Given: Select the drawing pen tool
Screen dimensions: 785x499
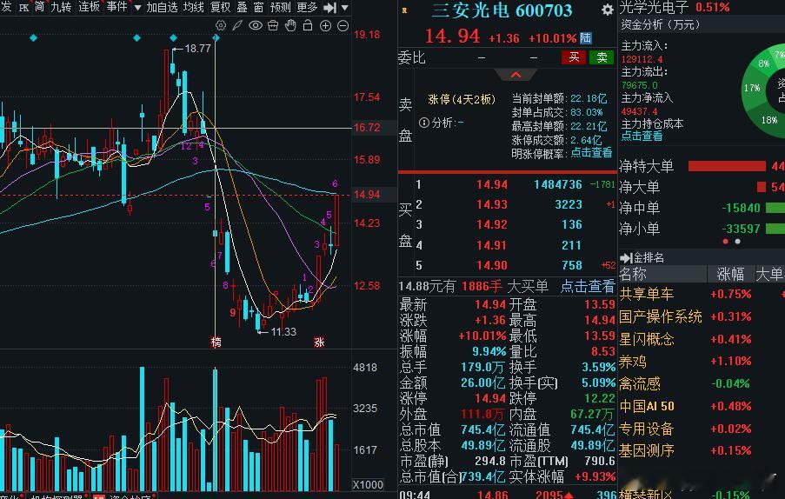Looking at the screenshot, I should (x=237, y=25).
